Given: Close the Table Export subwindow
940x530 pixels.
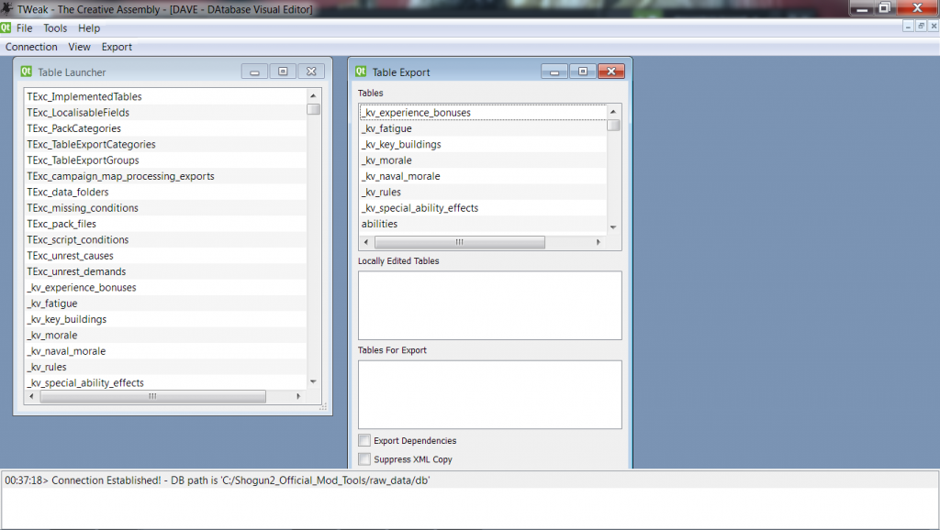Looking at the screenshot, I should point(610,72).
